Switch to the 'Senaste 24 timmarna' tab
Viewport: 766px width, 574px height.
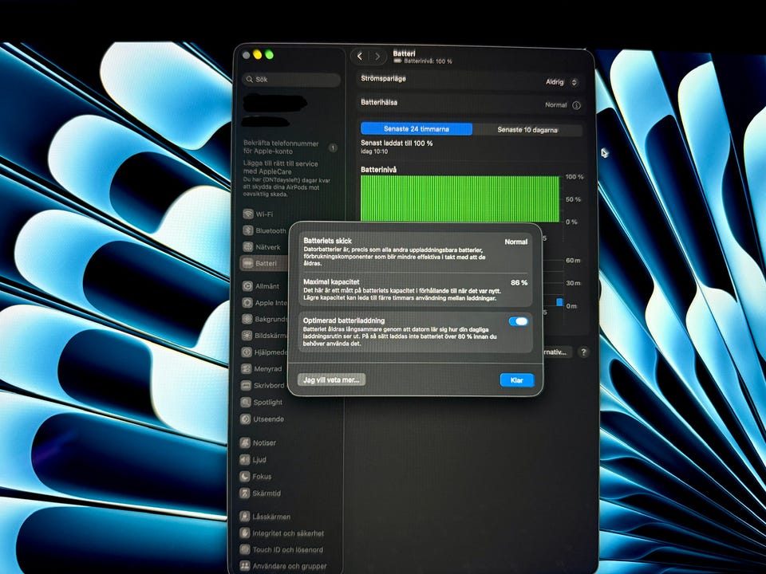coord(417,129)
